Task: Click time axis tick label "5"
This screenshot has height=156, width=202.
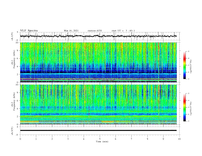Action: (x=100, y=139)
